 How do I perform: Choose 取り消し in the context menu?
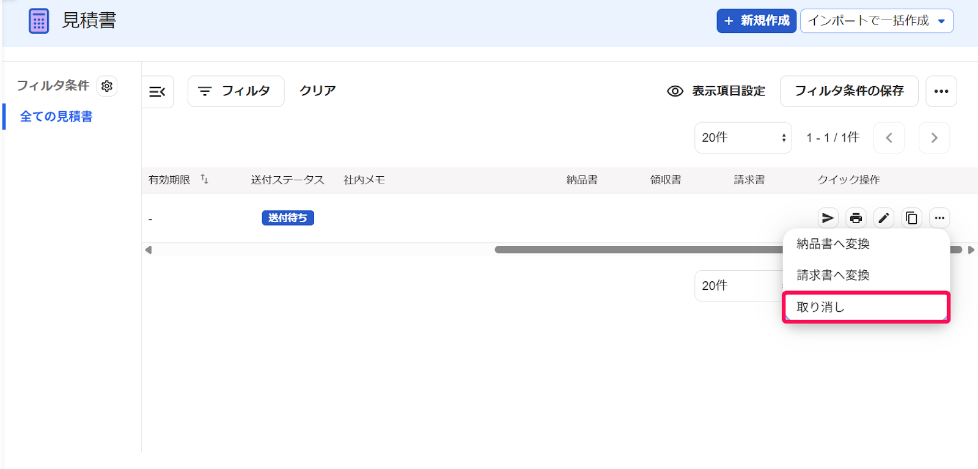point(866,307)
